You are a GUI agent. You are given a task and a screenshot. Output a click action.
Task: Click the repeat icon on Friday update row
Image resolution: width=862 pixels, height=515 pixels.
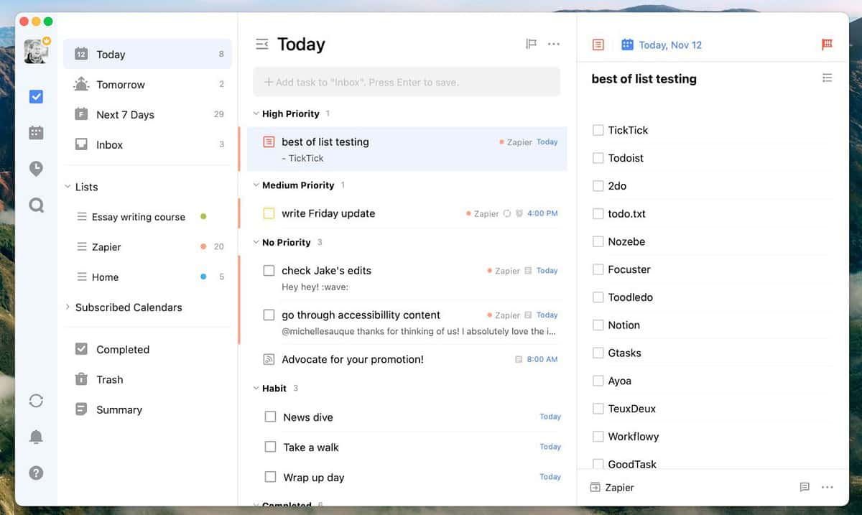pos(506,213)
